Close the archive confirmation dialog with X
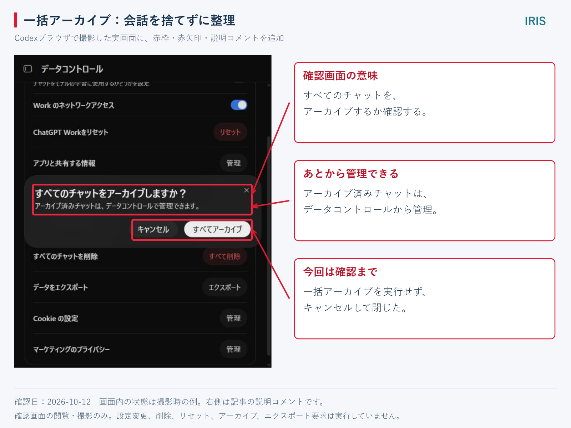The image size is (571, 428). (x=246, y=190)
